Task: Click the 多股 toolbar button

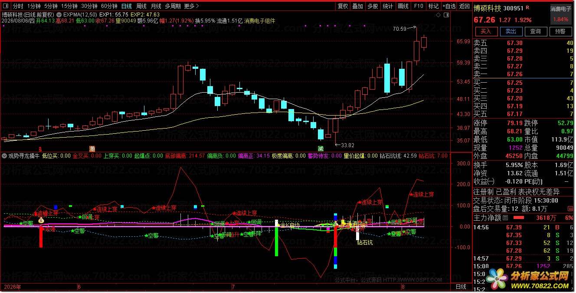Action: point(373,6)
